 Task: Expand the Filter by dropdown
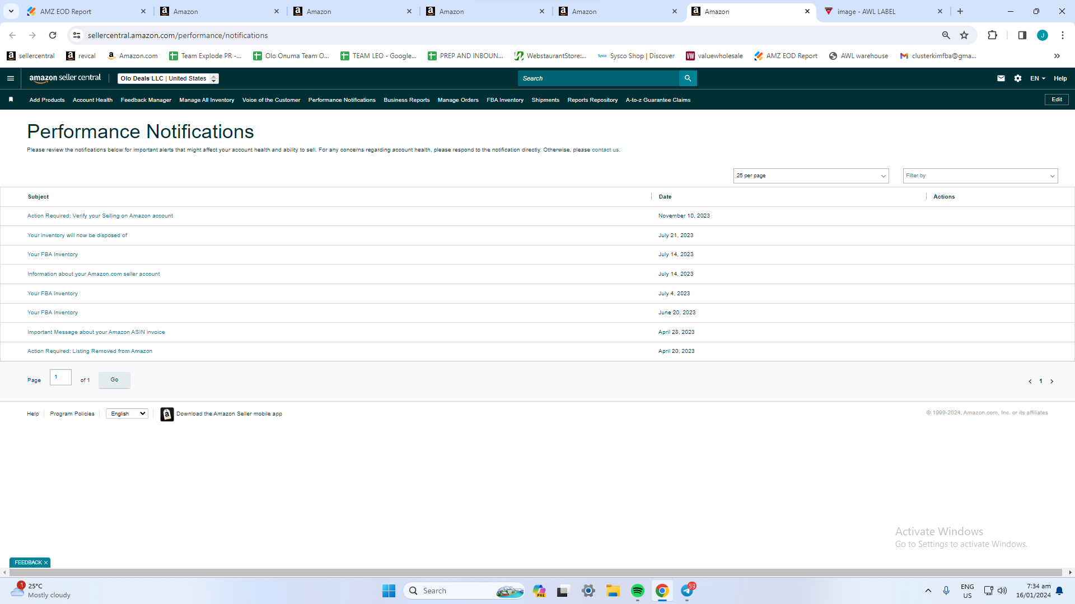[980, 176]
